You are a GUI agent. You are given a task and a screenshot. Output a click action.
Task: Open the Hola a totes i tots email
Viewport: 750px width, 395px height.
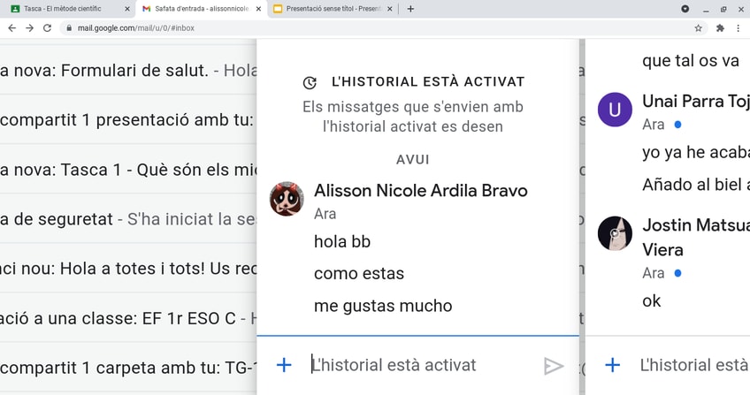(x=128, y=269)
